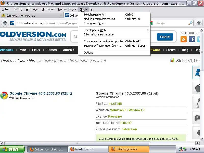This screenshot has width=204, height=153.
Task: Open the Forum nav link
Action: point(171,50)
